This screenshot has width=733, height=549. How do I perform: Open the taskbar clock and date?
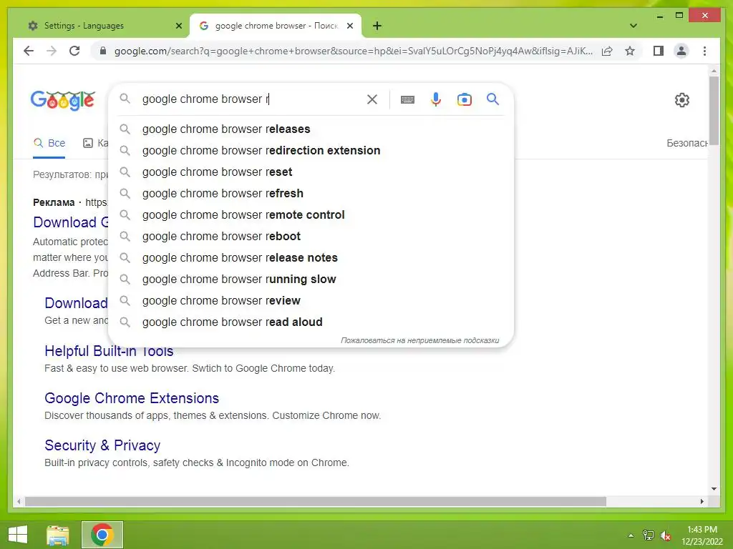coord(702,535)
